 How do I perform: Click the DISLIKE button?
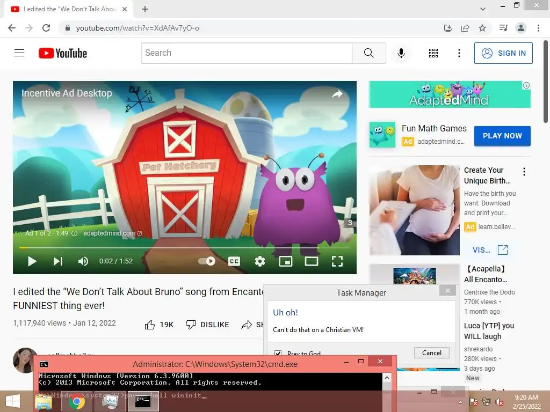click(x=207, y=325)
